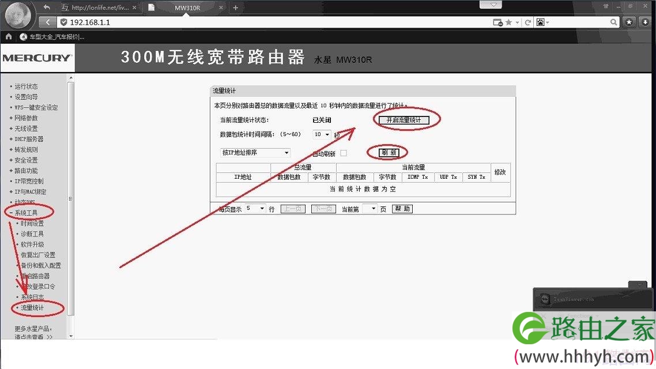Screen dimensions: 656x369
Task: Open the 当前第 page number dropdown
Action: tap(370, 208)
